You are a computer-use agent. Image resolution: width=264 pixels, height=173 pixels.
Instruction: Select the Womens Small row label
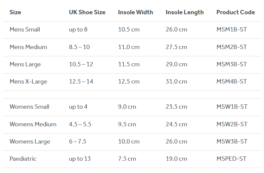tap(29, 107)
